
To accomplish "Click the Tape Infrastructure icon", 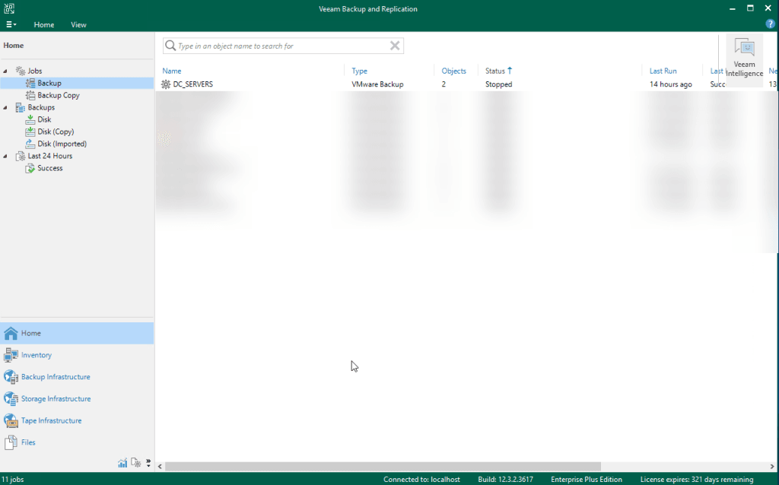I will tap(11, 420).
